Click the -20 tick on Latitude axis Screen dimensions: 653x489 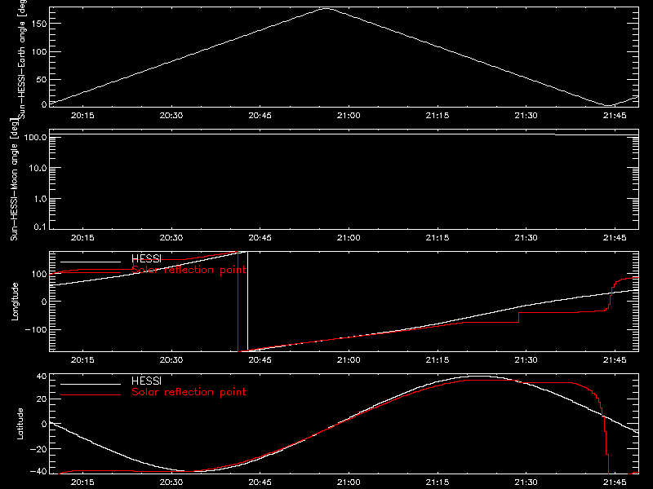click(38, 449)
